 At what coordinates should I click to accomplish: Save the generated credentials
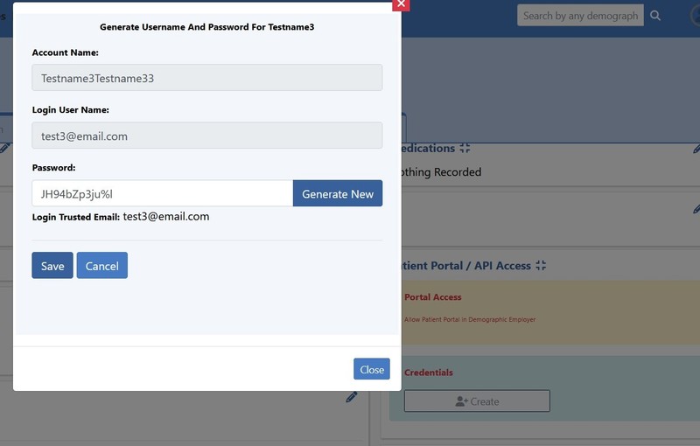point(52,265)
